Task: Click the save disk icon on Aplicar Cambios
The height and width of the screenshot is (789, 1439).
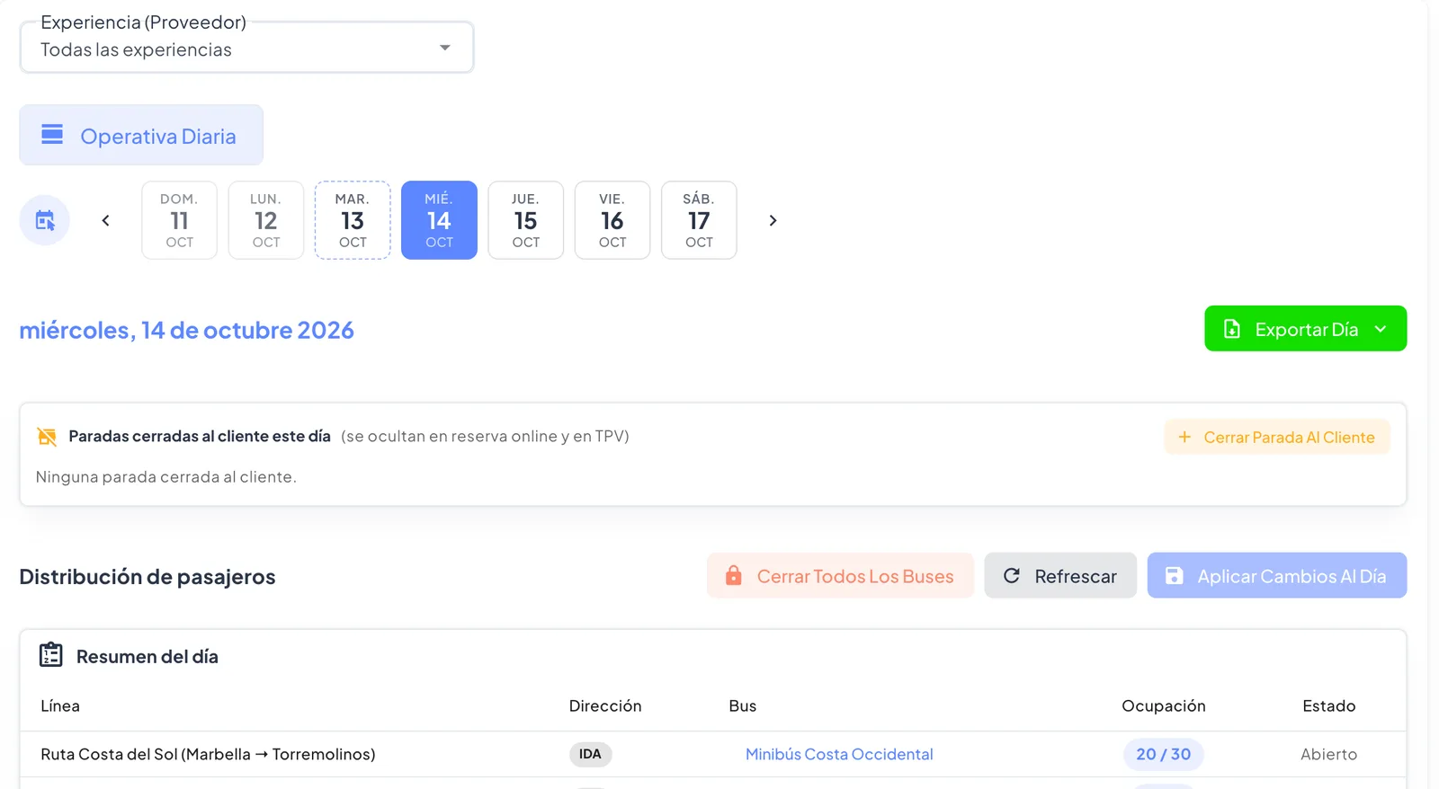Action: click(x=1175, y=575)
